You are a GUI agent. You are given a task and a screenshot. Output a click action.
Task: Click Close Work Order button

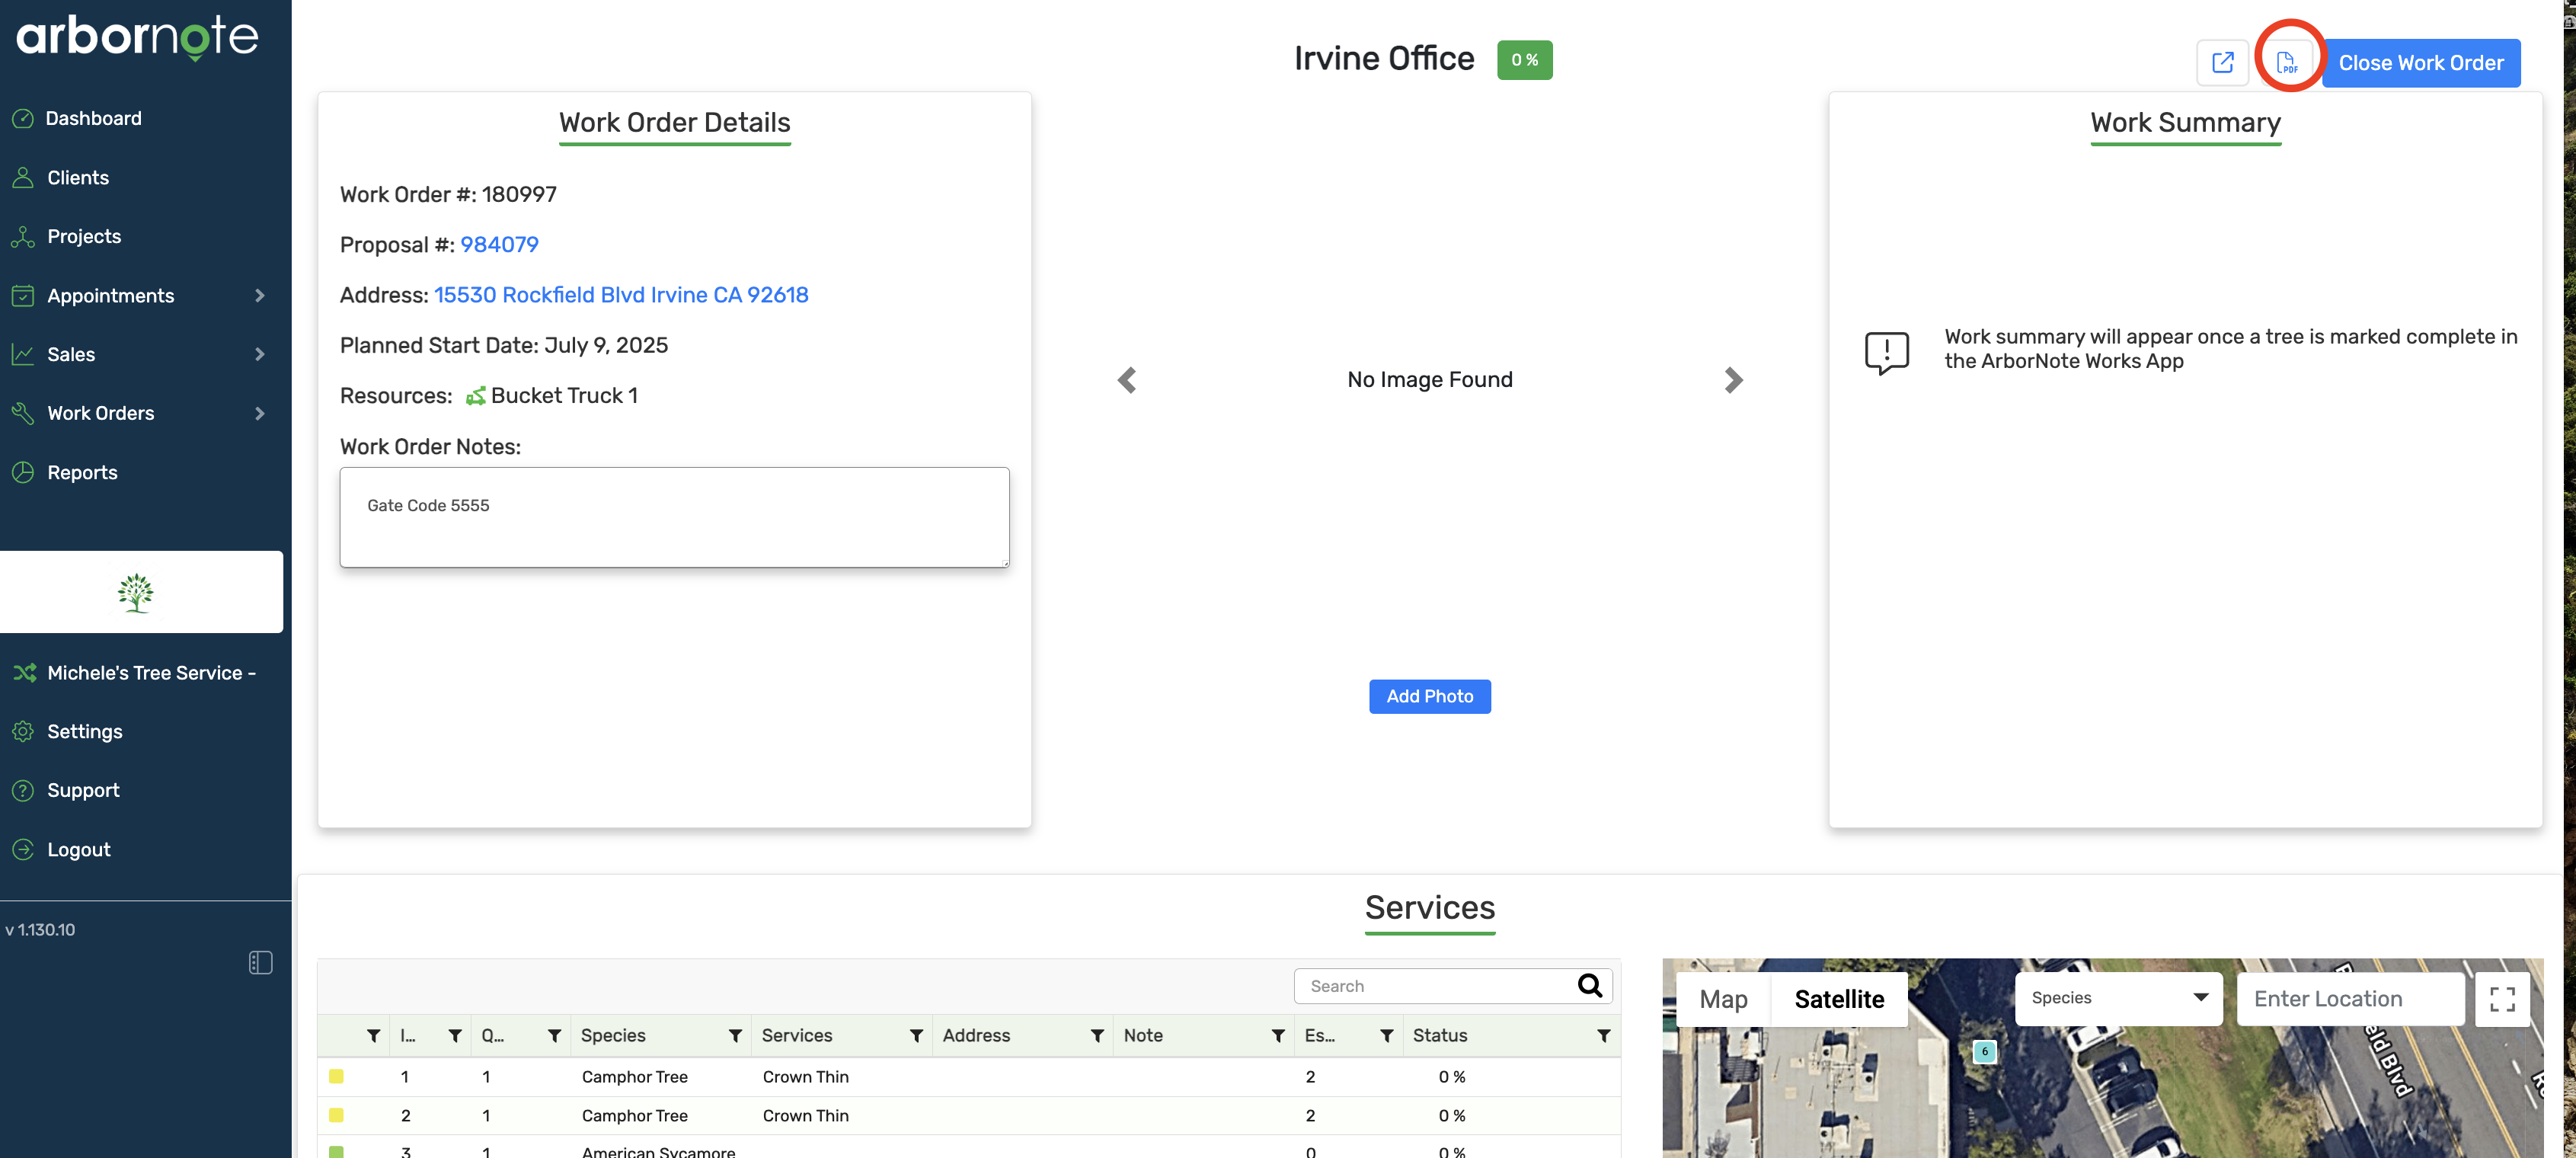[x=2420, y=62]
